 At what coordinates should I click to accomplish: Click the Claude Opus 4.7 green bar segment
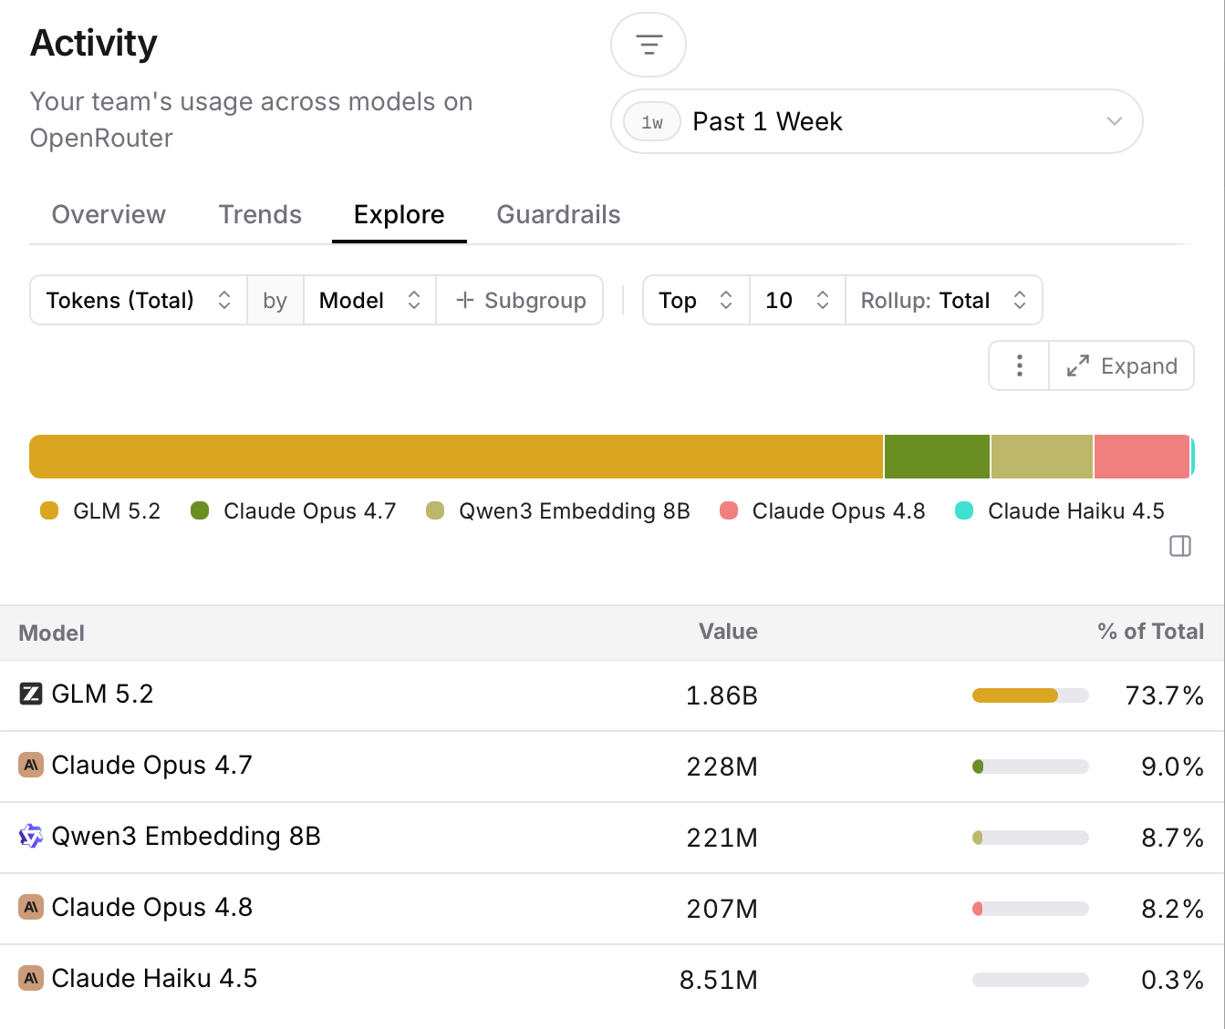tap(937, 457)
